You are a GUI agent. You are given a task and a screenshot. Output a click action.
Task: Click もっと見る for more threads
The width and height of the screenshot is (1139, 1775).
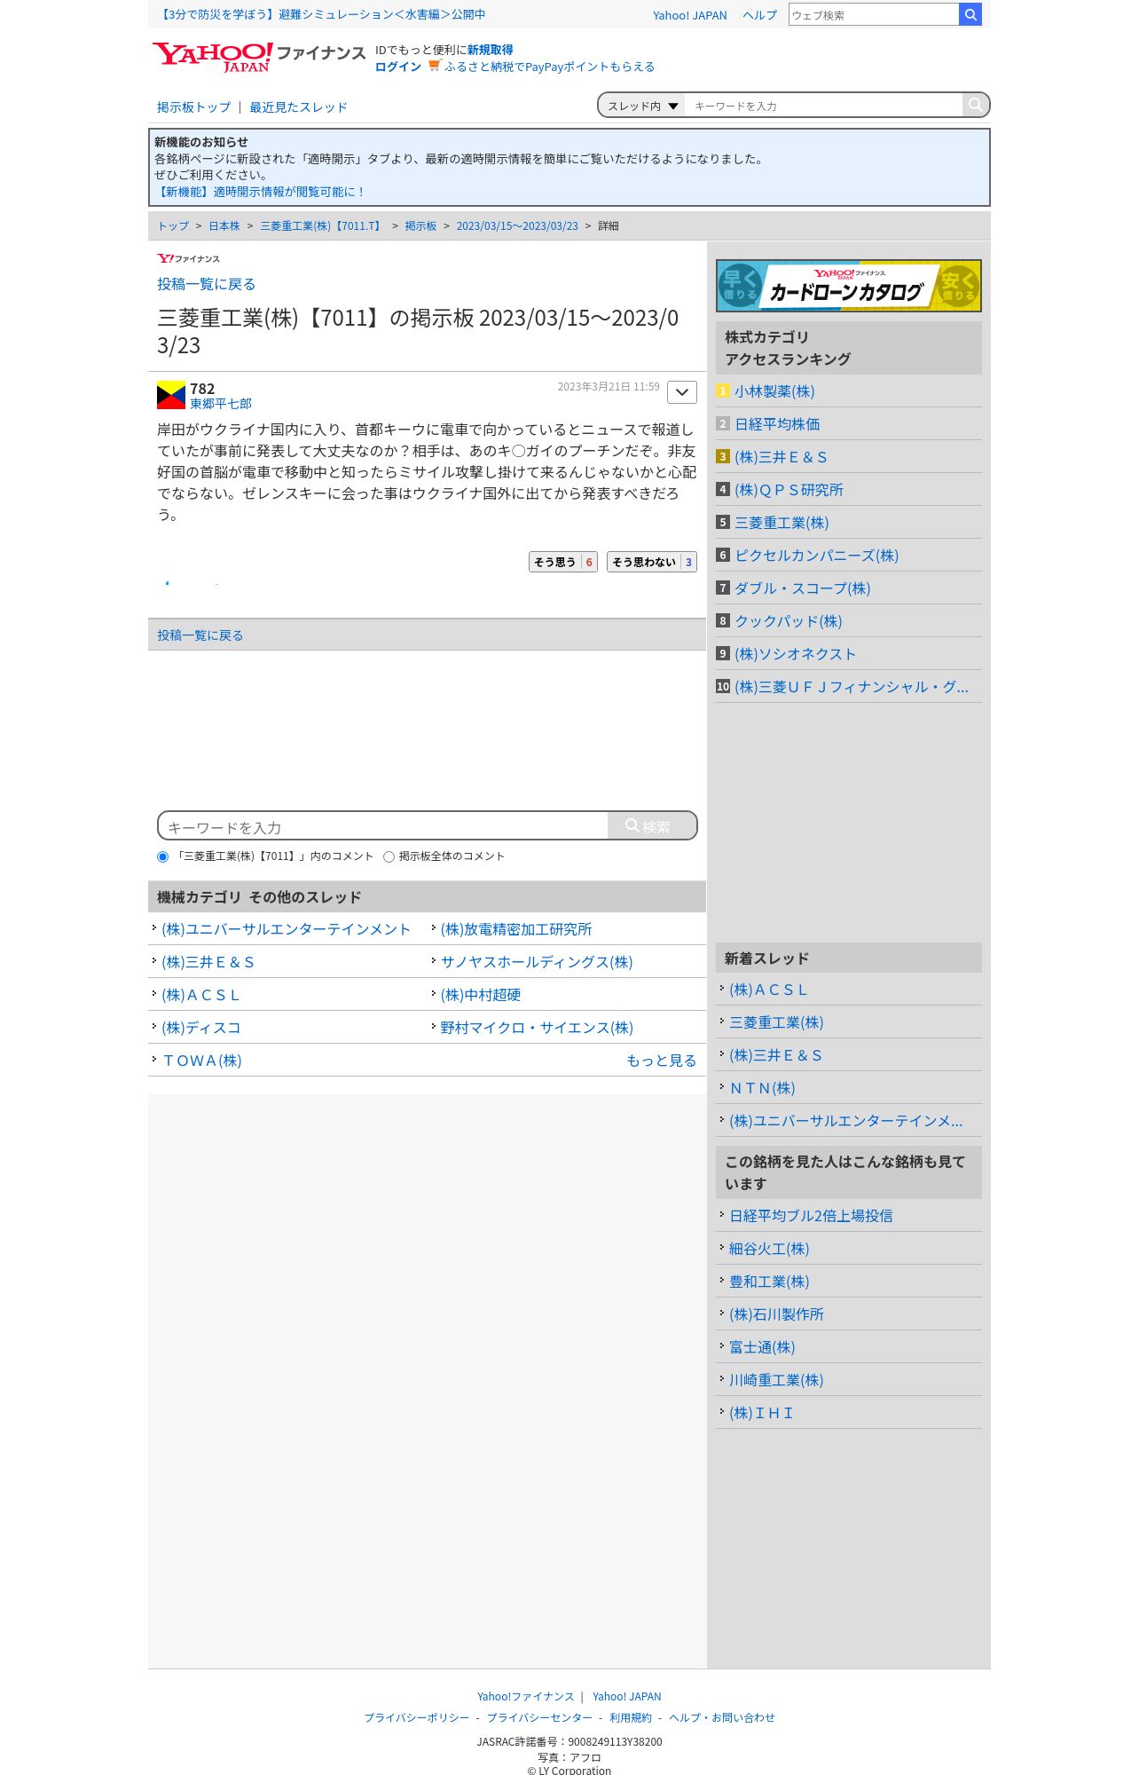tap(661, 1061)
